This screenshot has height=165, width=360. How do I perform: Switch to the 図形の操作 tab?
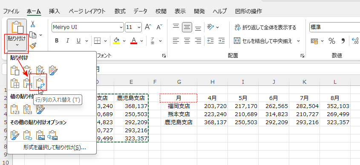click(248, 11)
